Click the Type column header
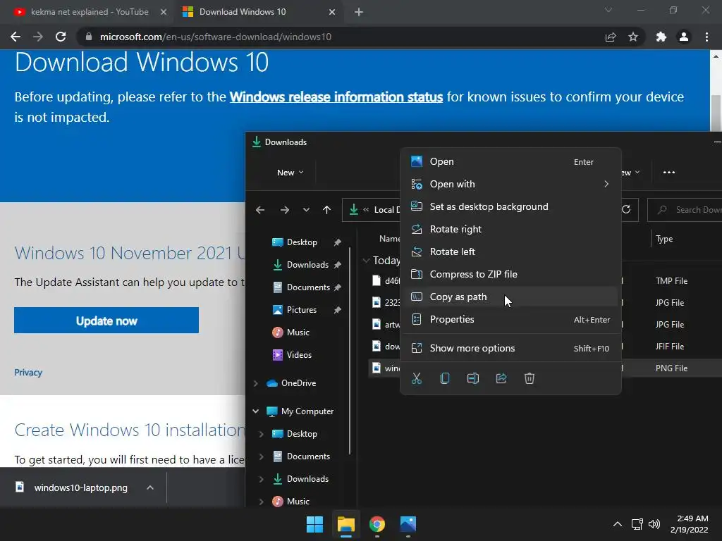The image size is (722, 541). 664,239
